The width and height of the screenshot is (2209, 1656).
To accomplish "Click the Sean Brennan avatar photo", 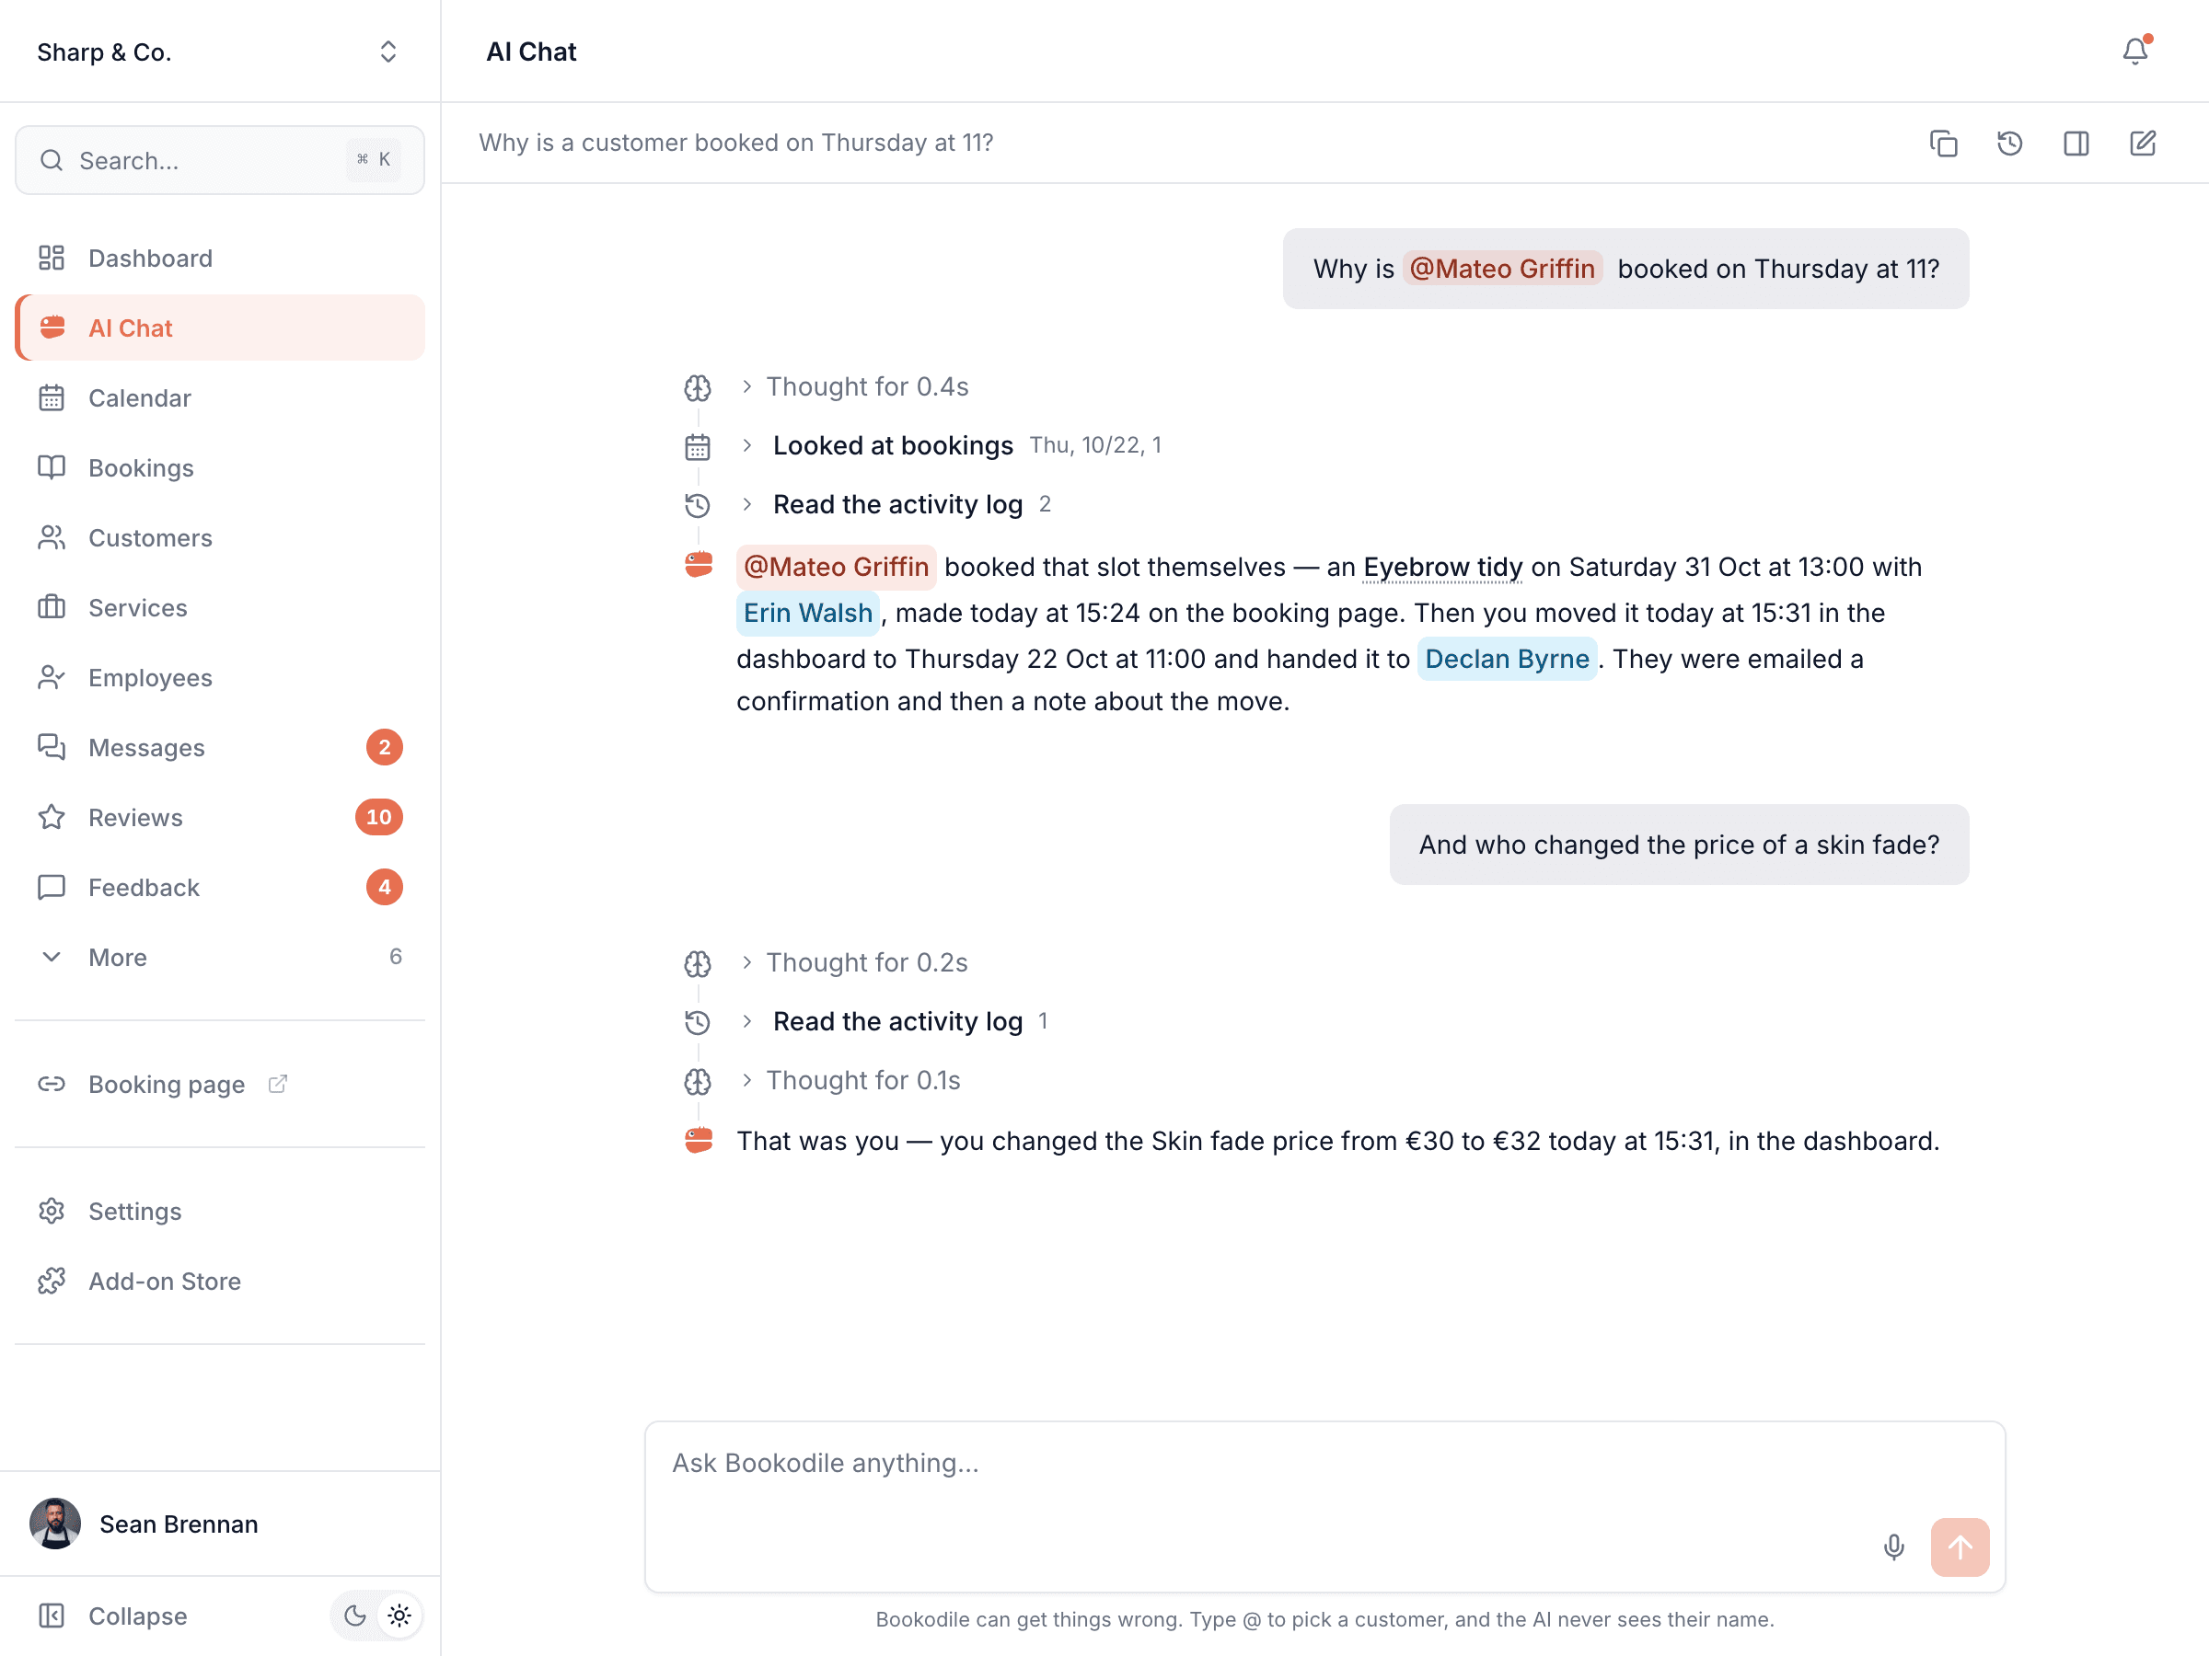I will 56,1524.
